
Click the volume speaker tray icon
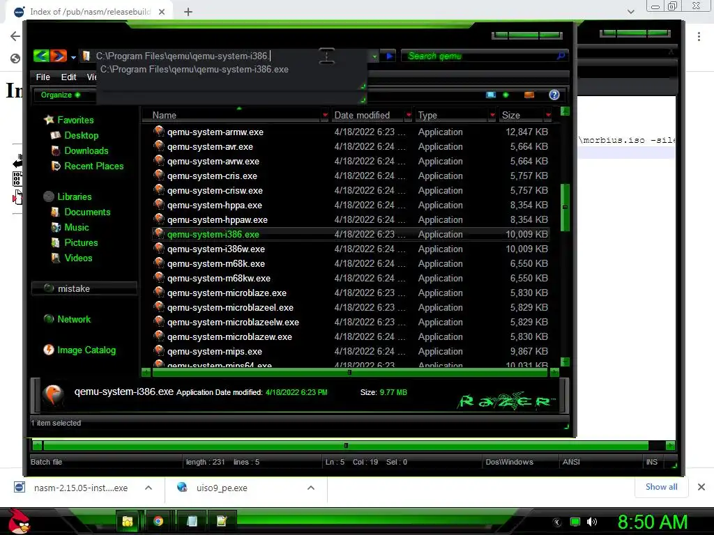point(592,522)
